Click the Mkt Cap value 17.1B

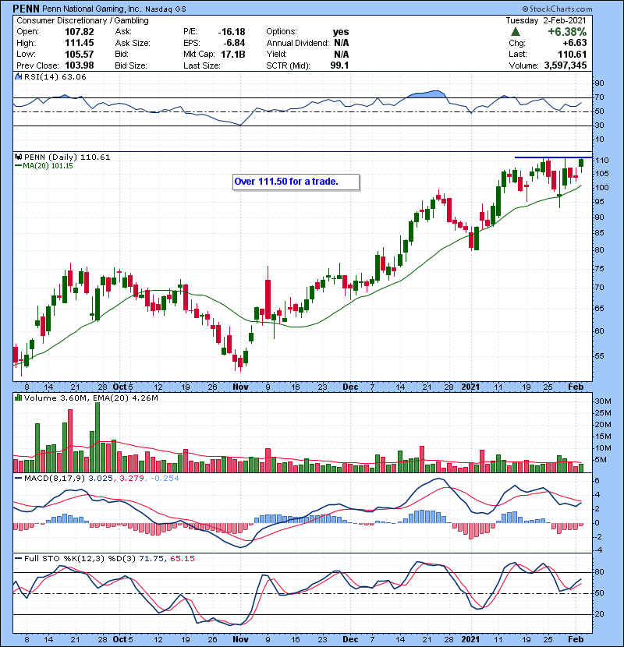233,54
